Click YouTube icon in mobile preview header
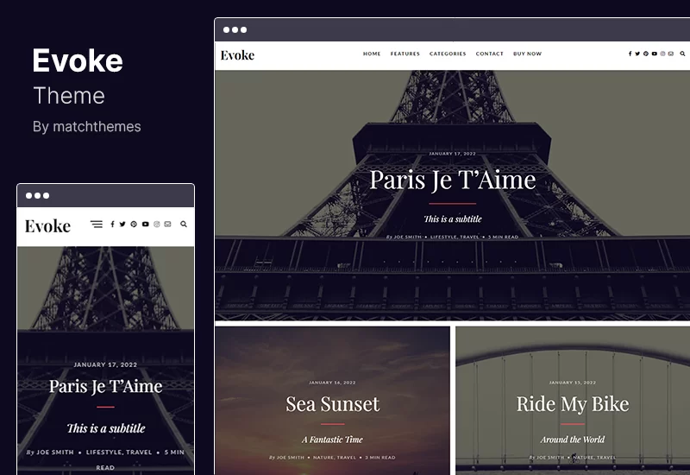 [145, 225]
